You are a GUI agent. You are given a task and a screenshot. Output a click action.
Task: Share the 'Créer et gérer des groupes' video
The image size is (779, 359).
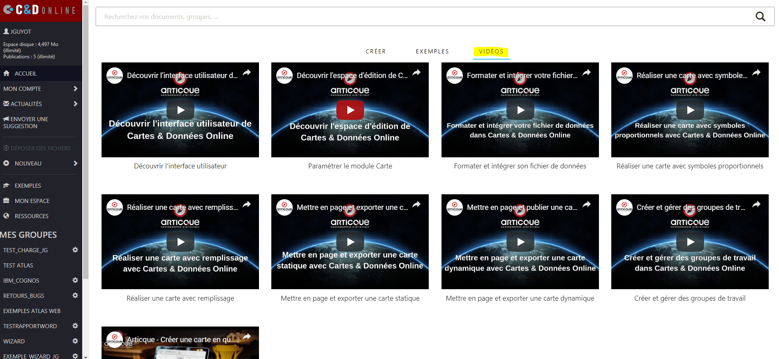(756, 205)
